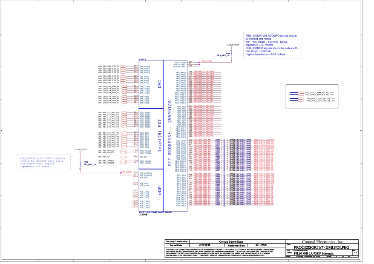Select the "Intel(R) FDI" block label
Image resolution: width=374 pixels, height=264 pixels.
(160, 135)
